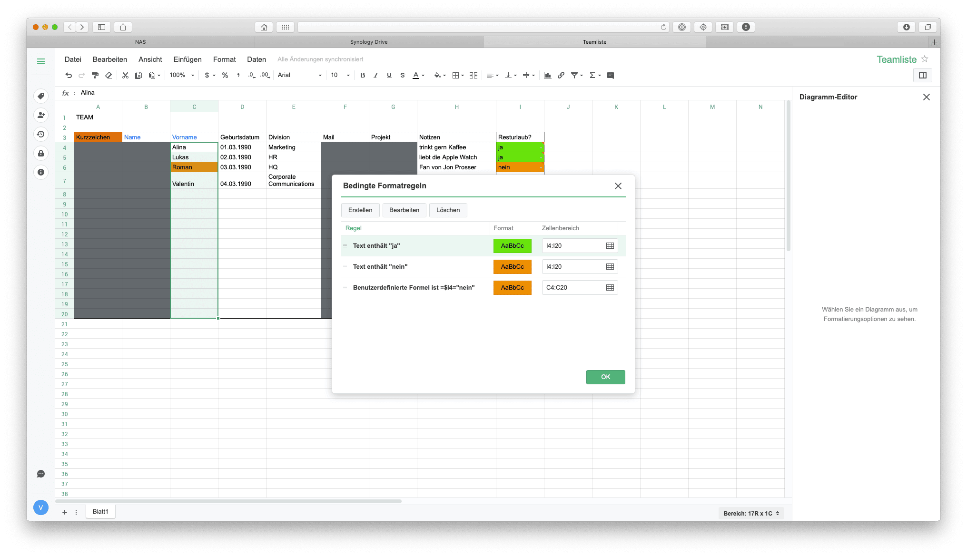Open the 'Format' menu in menu bar
This screenshot has height=556, width=967.
point(224,59)
